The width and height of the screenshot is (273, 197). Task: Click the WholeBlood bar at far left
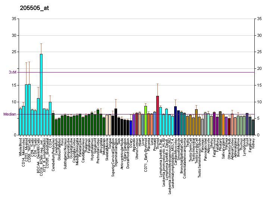[20, 122]
